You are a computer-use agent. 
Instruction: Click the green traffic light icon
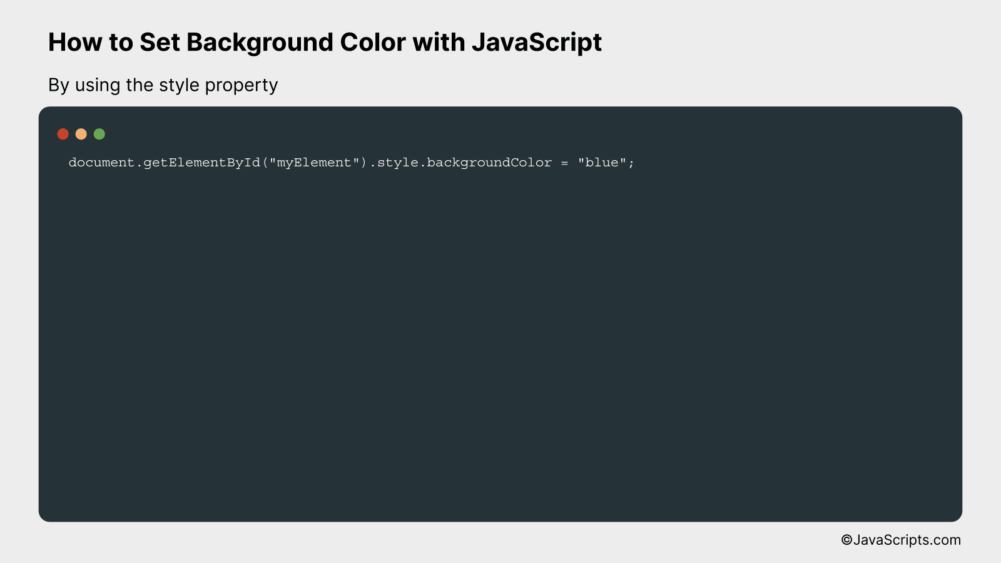tap(99, 133)
